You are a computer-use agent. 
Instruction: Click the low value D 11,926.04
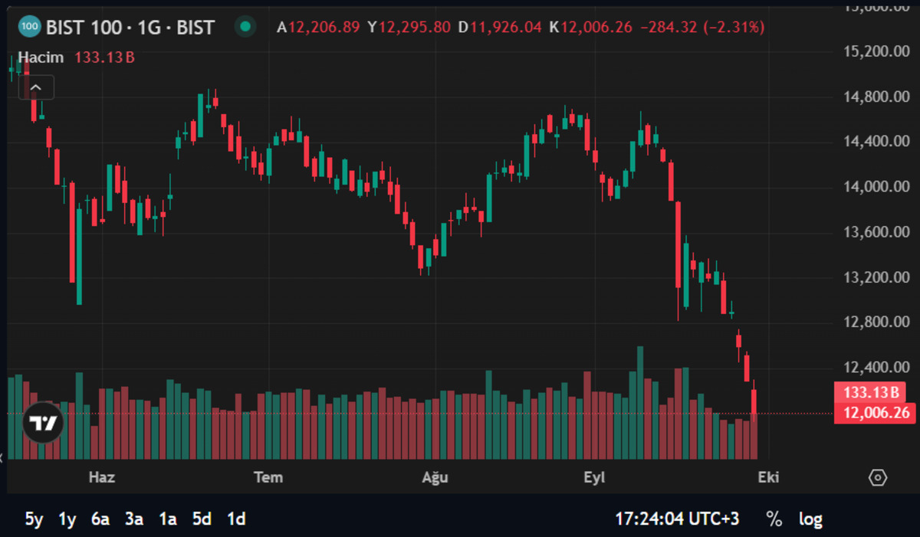500,28
